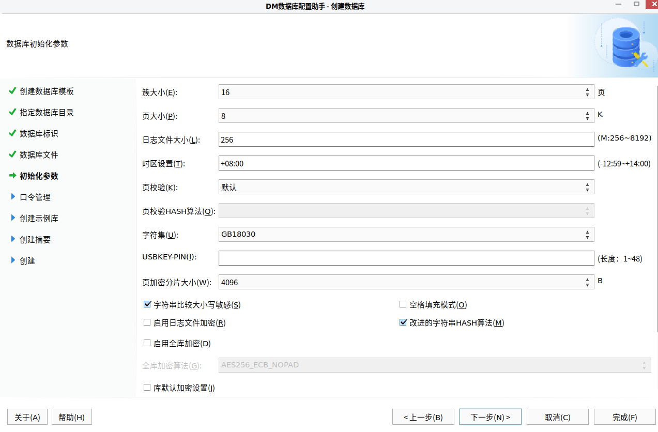The width and height of the screenshot is (658, 432).
Task: Click the USBKEY-PIN input field
Action: click(406, 258)
